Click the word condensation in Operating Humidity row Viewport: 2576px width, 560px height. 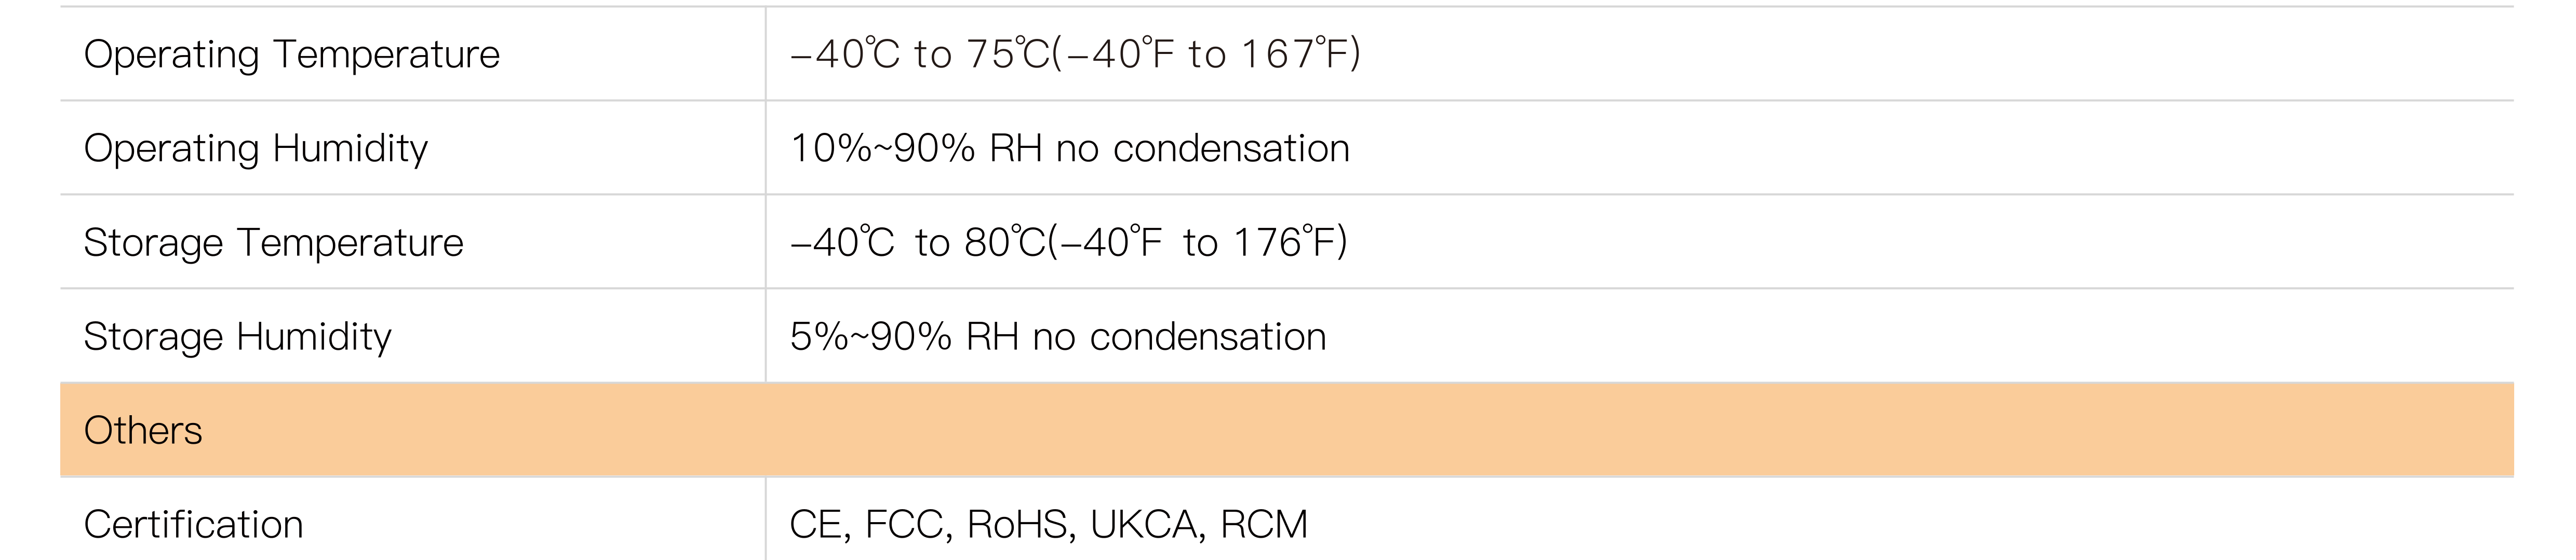[x=1231, y=148]
